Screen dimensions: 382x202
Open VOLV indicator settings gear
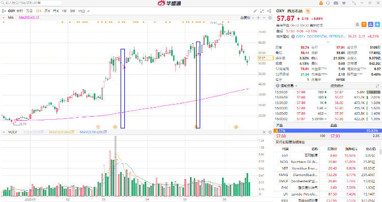click(x=270, y=132)
